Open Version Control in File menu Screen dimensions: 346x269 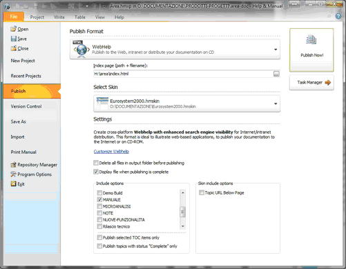26,106
